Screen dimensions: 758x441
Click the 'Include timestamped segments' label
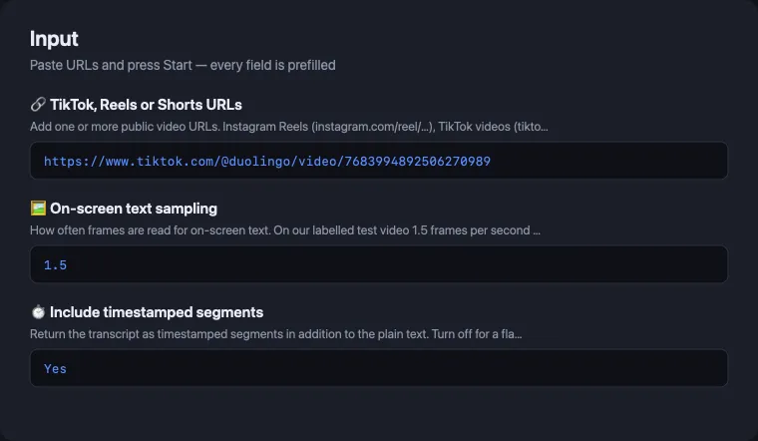[x=157, y=312]
